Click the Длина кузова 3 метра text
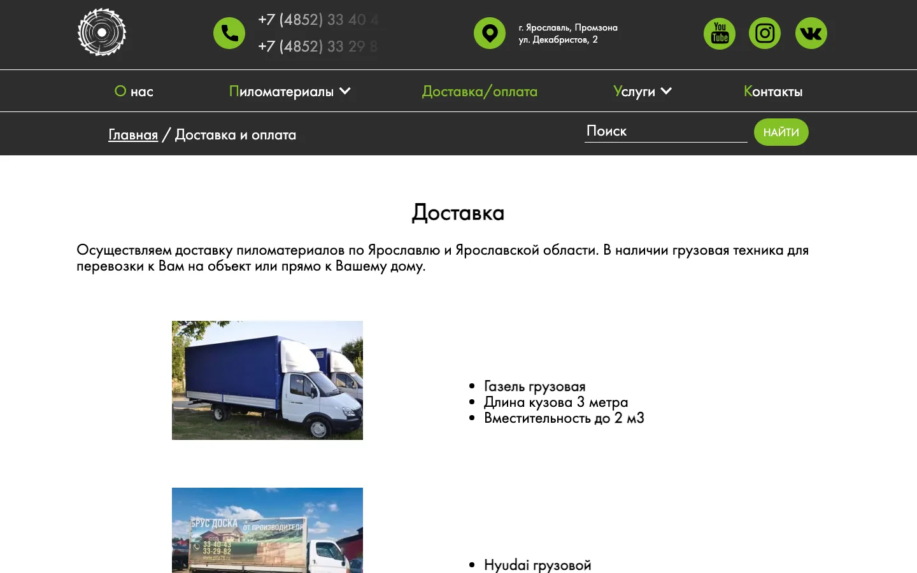 click(x=556, y=402)
